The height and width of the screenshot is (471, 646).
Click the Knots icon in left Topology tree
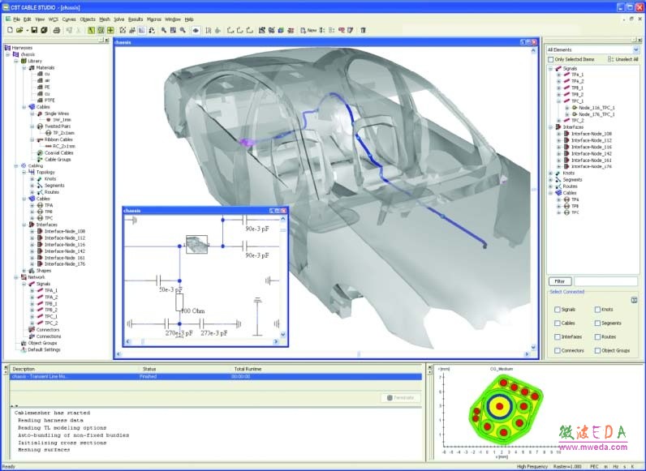[x=40, y=179]
